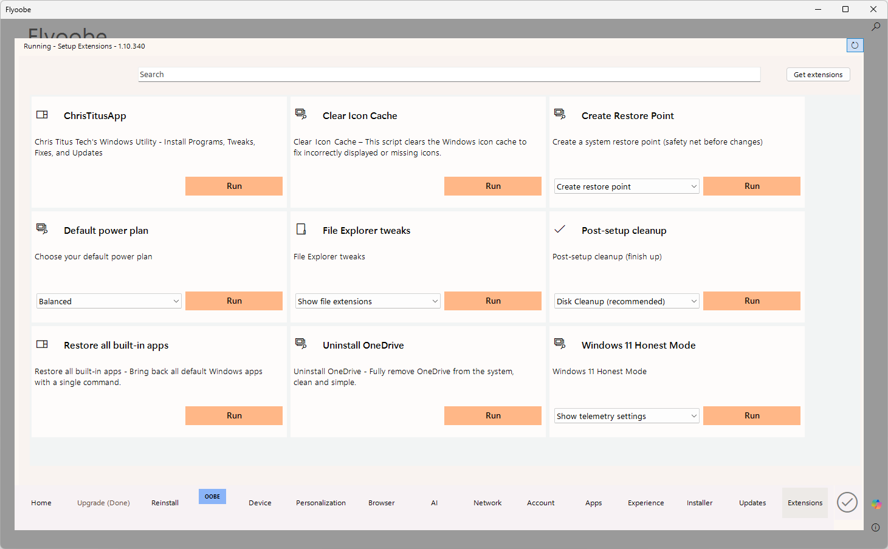Run Post-setup cleanup

click(x=752, y=301)
